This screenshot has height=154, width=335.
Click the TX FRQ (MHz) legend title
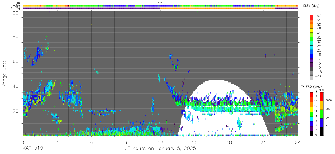point(311,86)
